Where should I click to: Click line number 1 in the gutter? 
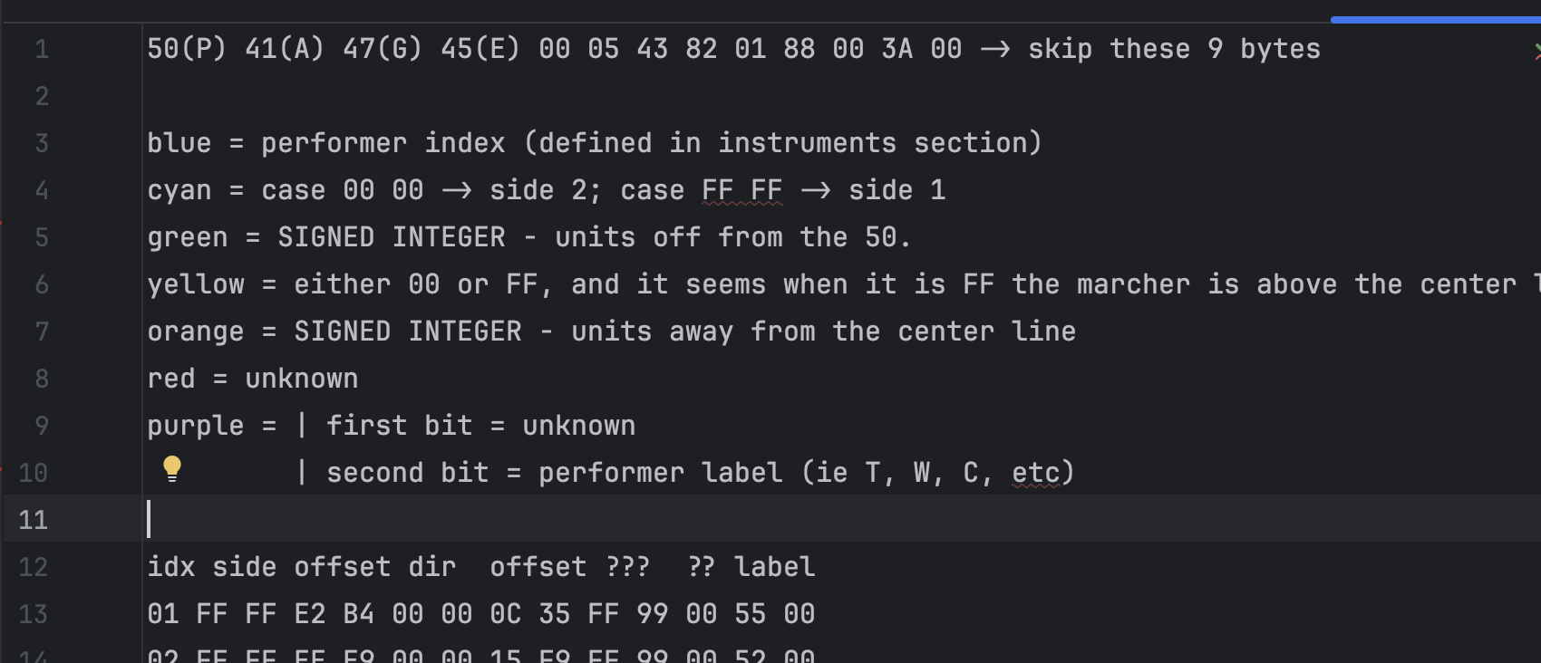click(42, 49)
